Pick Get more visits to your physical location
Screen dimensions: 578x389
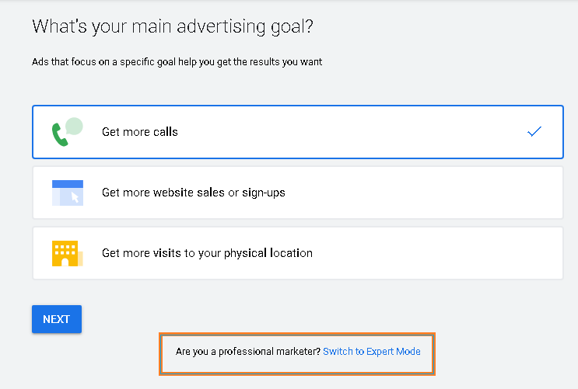pyautogui.click(x=298, y=253)
